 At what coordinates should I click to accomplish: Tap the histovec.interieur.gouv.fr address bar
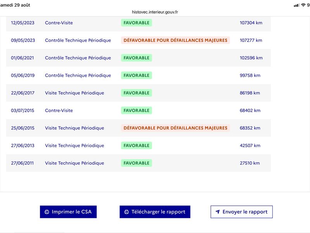pyautogui.click(x=155, y=12)
